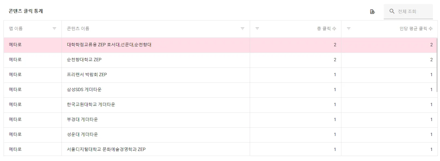Select the 프리랜서 박람회 ZEP row

(87, 75)
